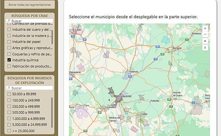Check the 1.000.000 a 4.999.999 range

[9, 118]
